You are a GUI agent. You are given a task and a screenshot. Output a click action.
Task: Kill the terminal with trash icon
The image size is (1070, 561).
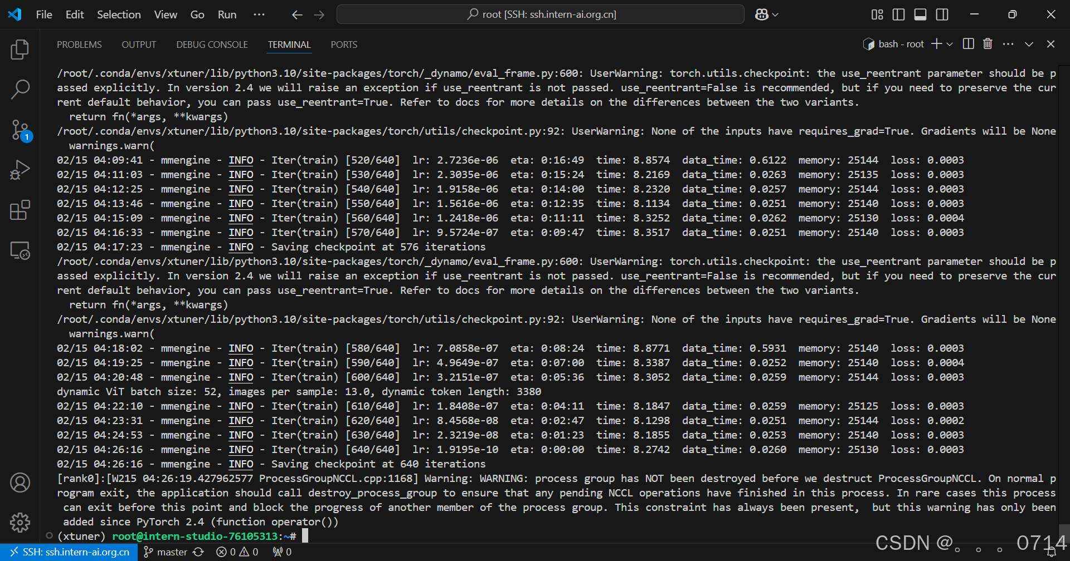pyautogui.click(x=988, y=44)
